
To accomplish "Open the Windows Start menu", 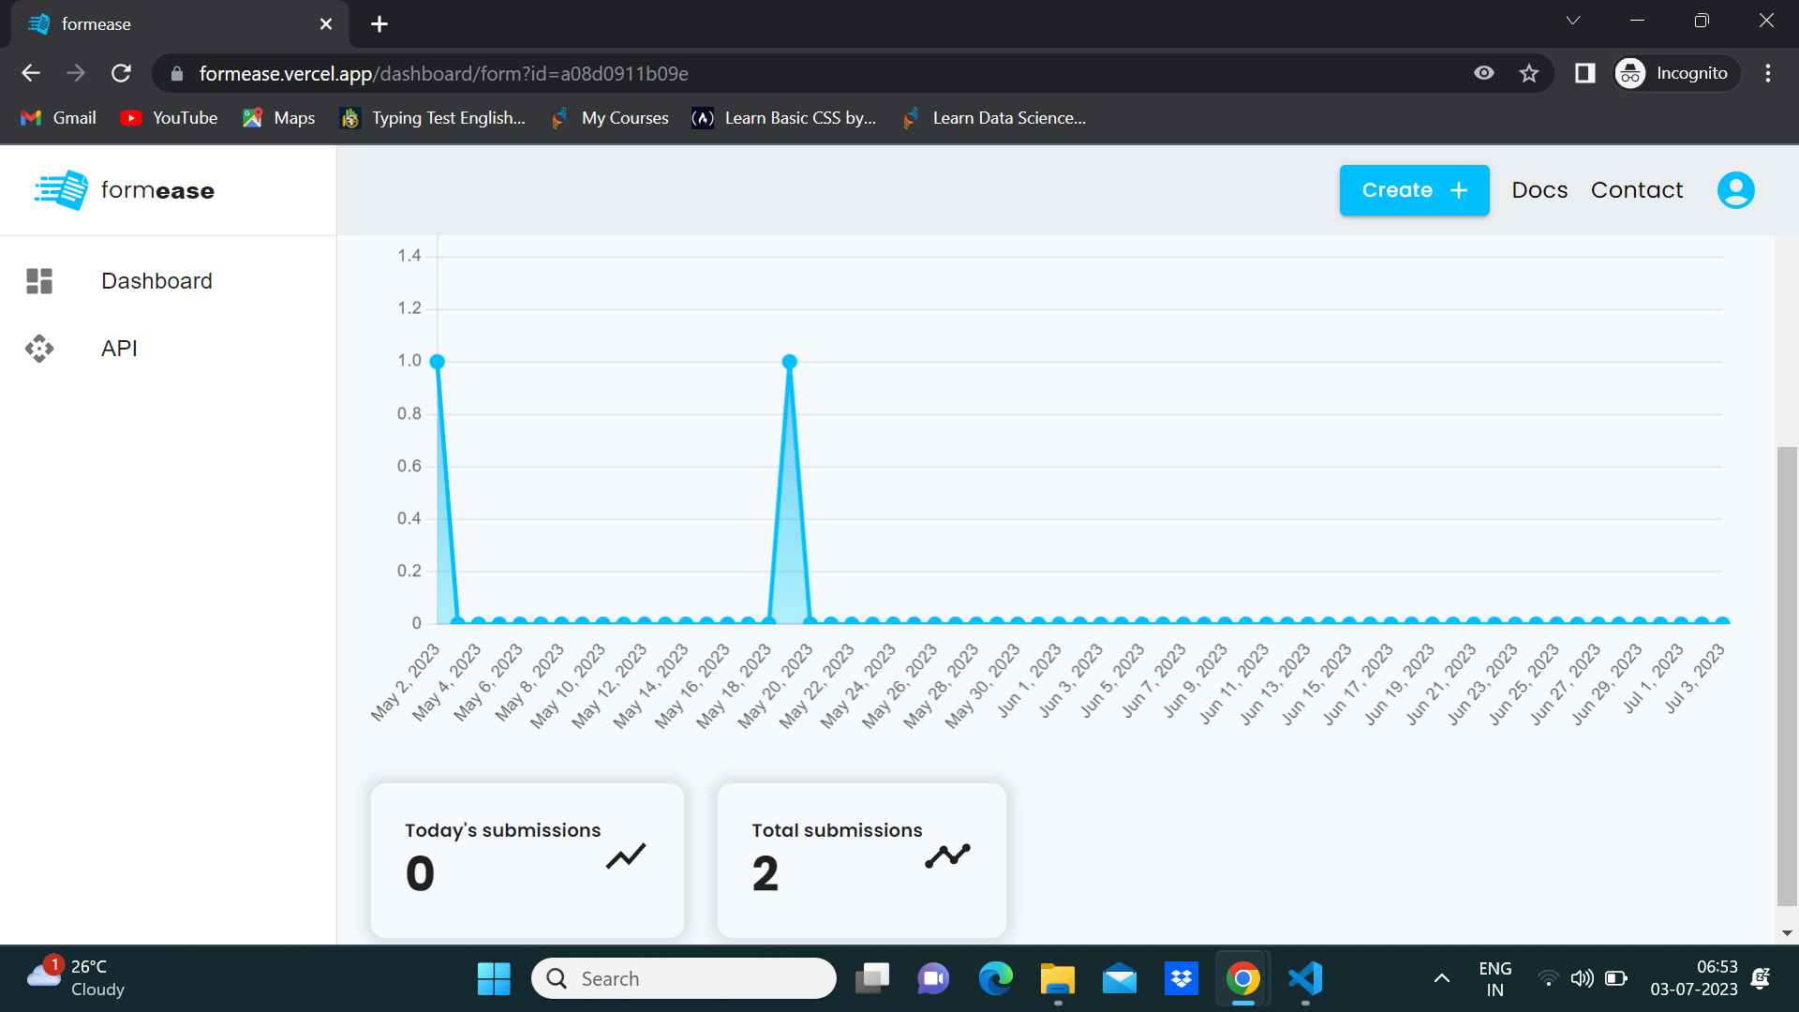I will (494, 979).
